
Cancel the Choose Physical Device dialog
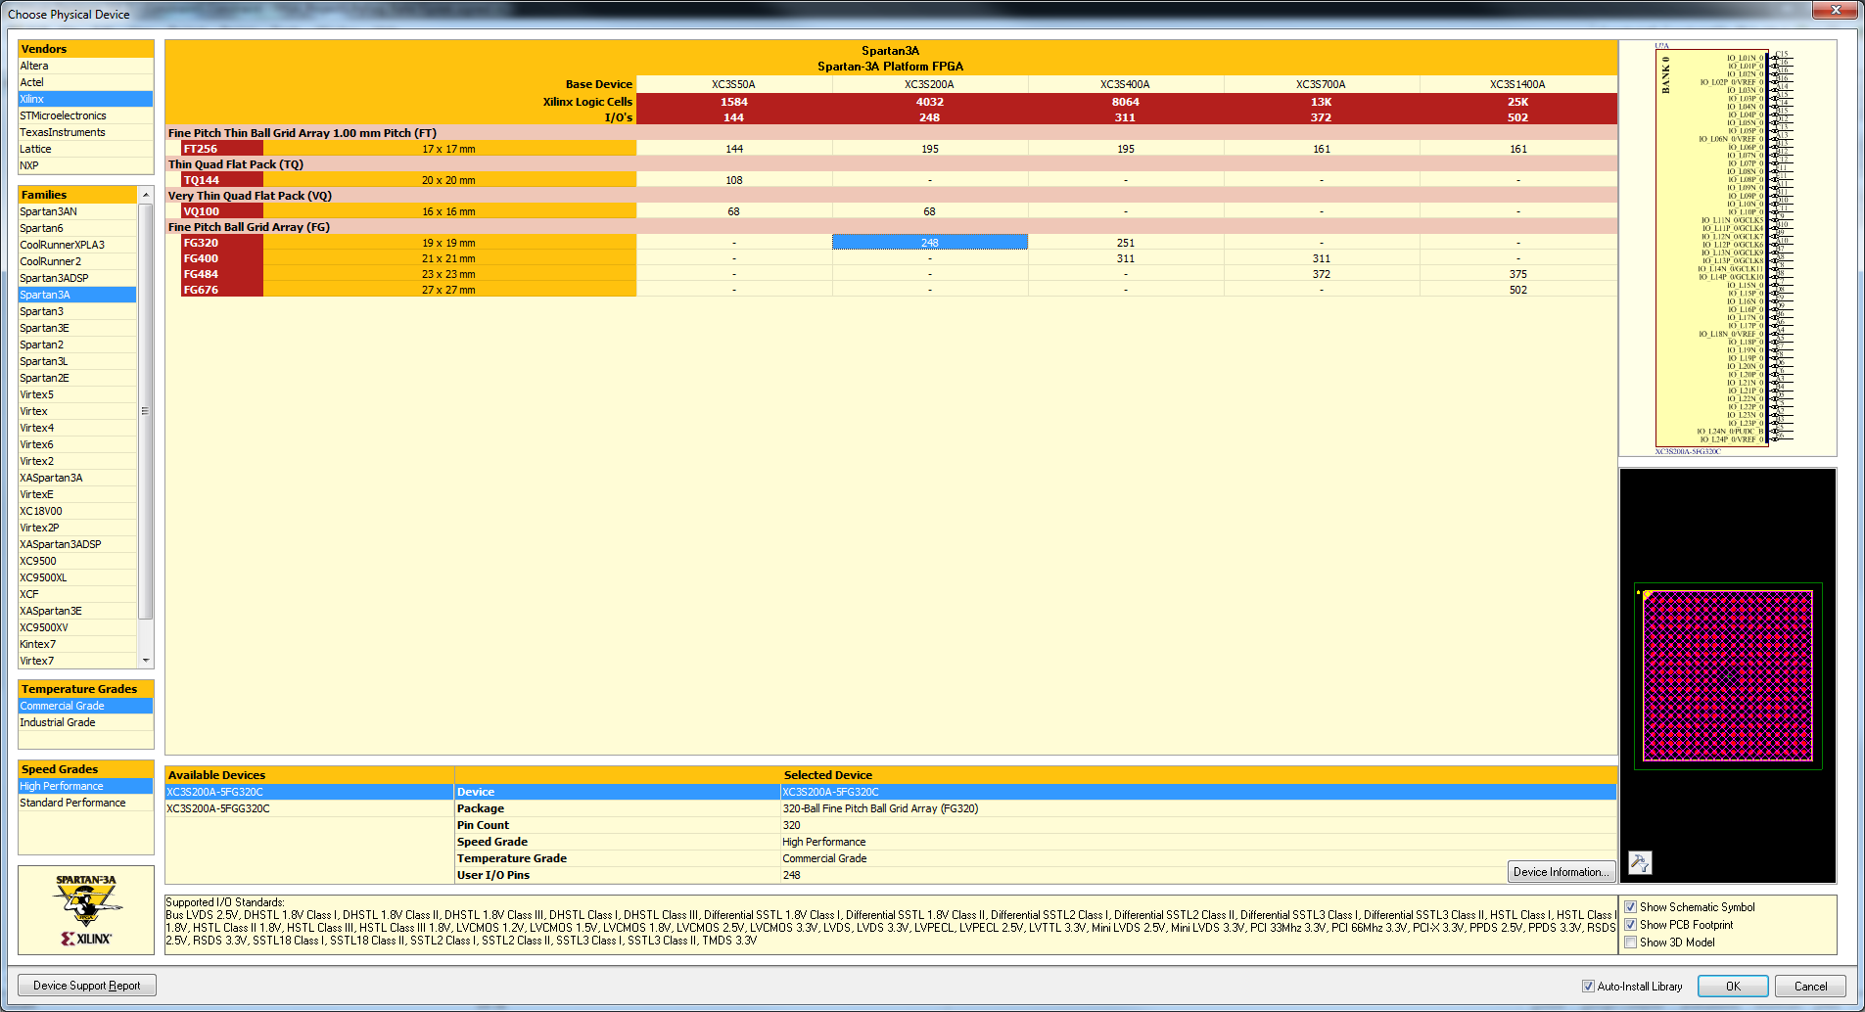pos(1809,986)
